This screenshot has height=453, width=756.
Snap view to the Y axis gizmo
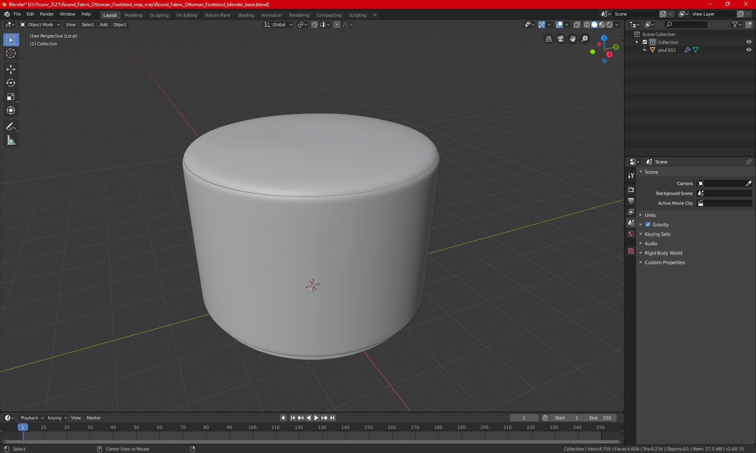point(616,47)
